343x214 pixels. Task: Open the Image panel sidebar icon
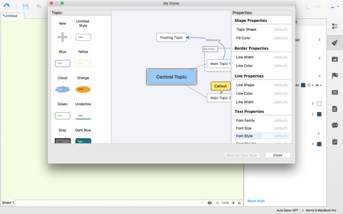tap(334, 59)
